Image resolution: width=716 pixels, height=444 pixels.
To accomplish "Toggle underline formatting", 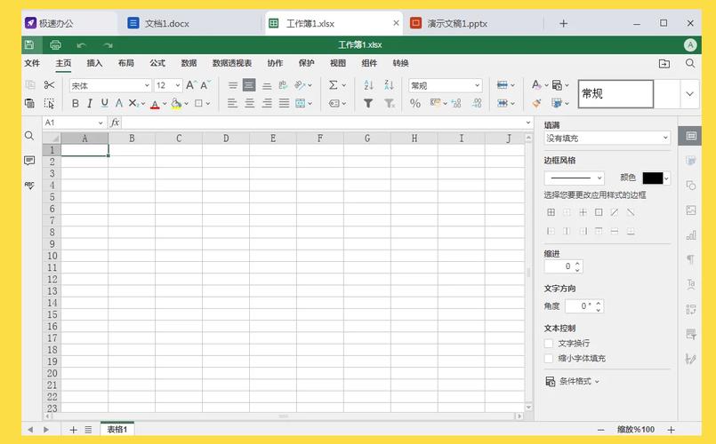I will click(x=105, y=104).
